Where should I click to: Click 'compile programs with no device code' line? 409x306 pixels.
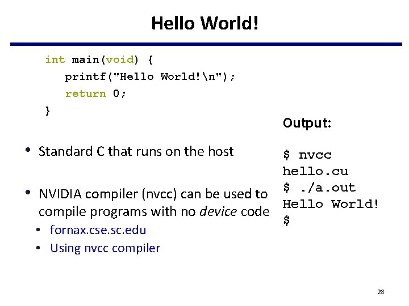[x=154, y=211]
